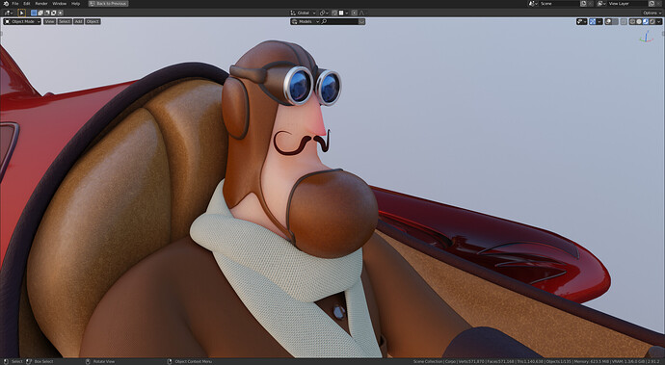
Task: Toggle the show gizmo button
Action: pos(593,21)
